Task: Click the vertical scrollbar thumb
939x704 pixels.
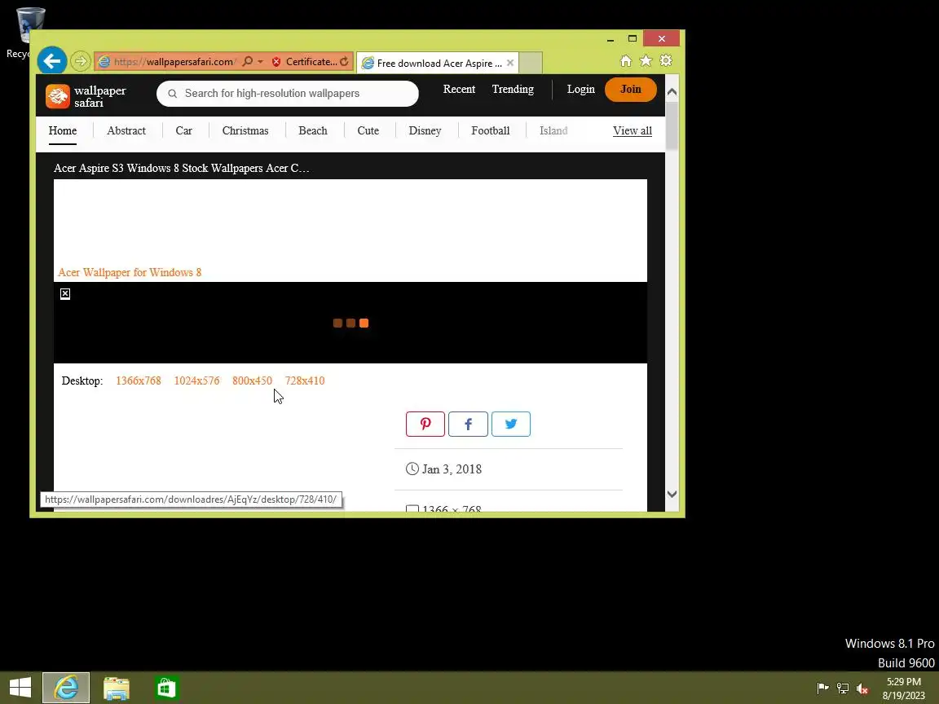Action: pos(672,125)
